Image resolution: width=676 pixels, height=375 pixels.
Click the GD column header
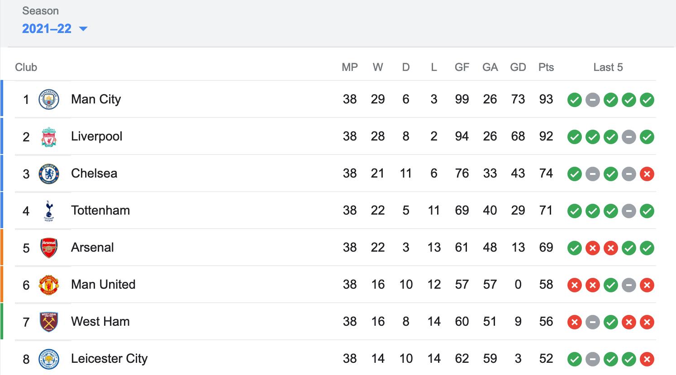[x=518, y=67]
